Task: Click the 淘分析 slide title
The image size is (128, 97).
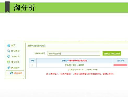Action: tap(24, 8)
